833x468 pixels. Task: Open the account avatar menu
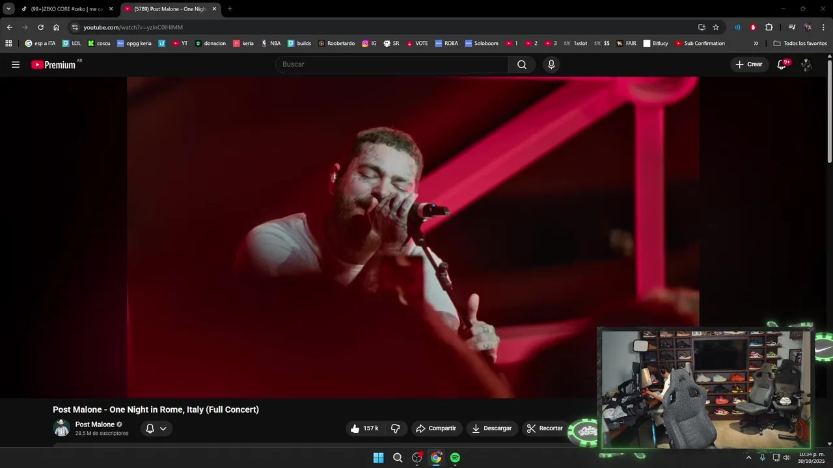tap(806, 64)
